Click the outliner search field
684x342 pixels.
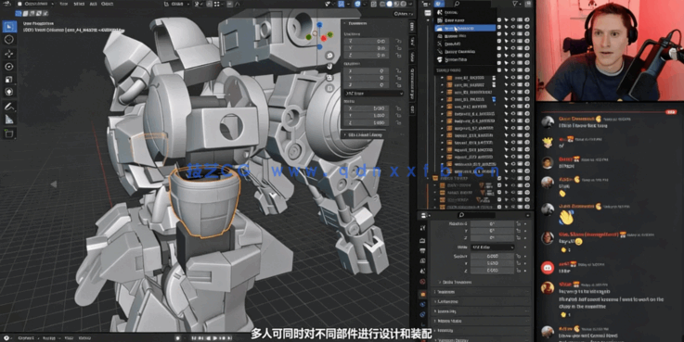[x=473, y=4]
